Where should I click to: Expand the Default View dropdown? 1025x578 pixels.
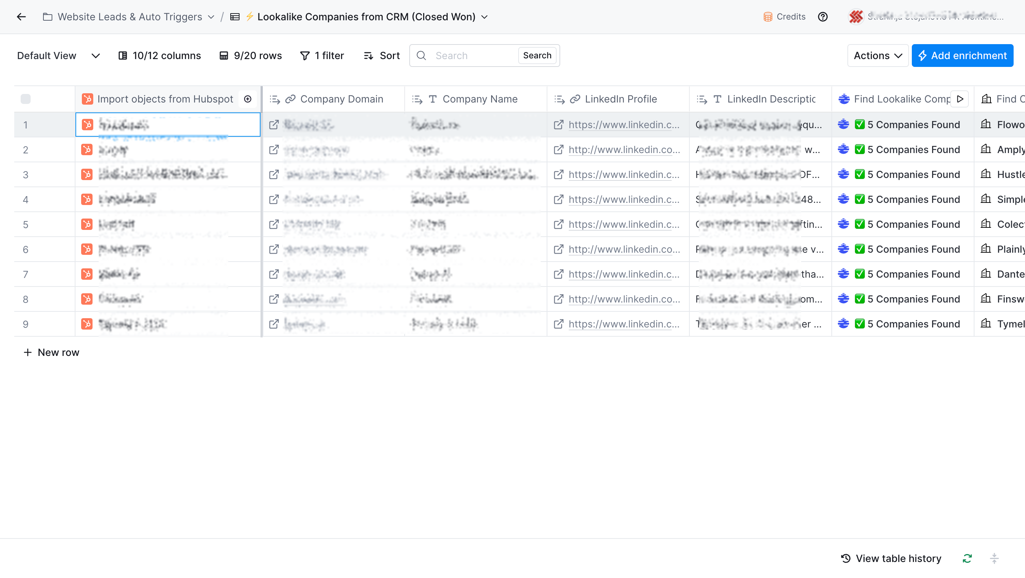[95, 56]
